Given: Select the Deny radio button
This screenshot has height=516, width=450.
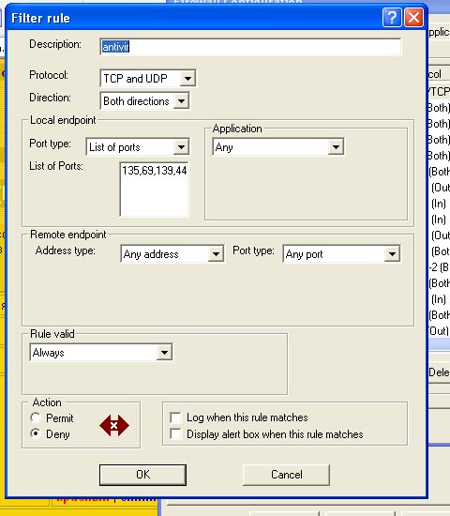Looking at the screenshot, I should [x=36, y=433].
